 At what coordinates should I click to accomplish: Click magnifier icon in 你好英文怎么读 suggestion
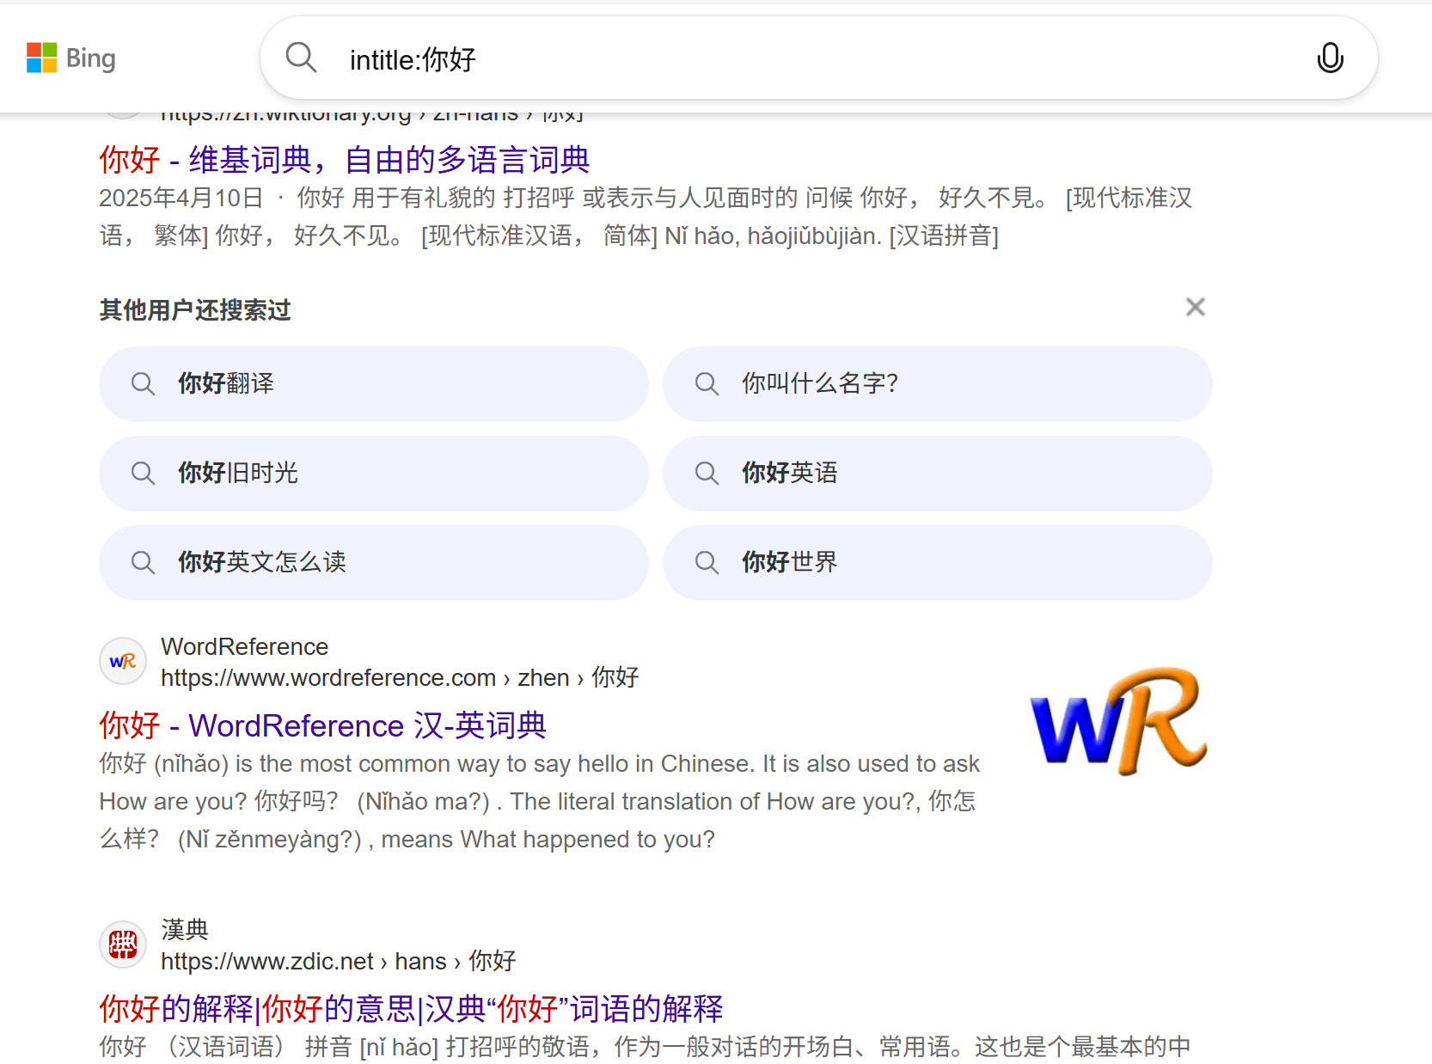click(143, 562)
